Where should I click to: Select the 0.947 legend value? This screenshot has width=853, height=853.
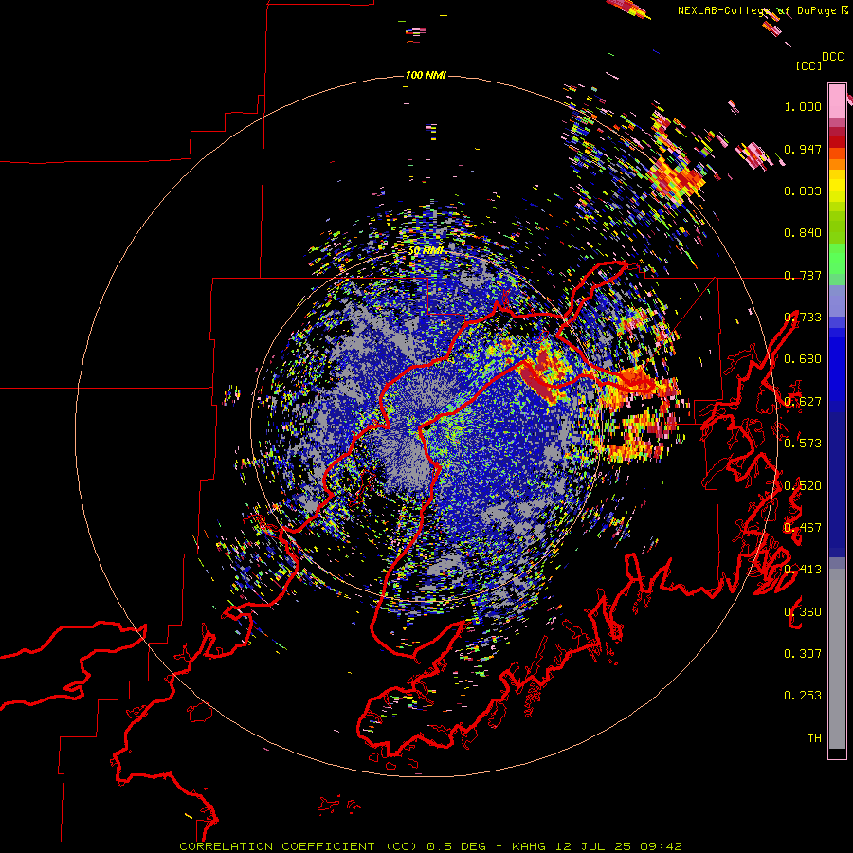pos(803,149)
